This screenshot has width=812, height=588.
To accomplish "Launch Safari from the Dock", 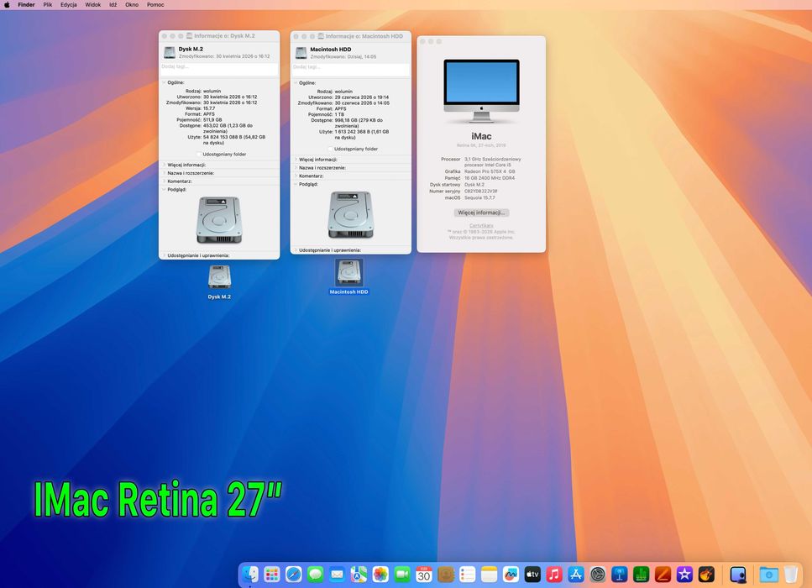I will pos(294,574).
